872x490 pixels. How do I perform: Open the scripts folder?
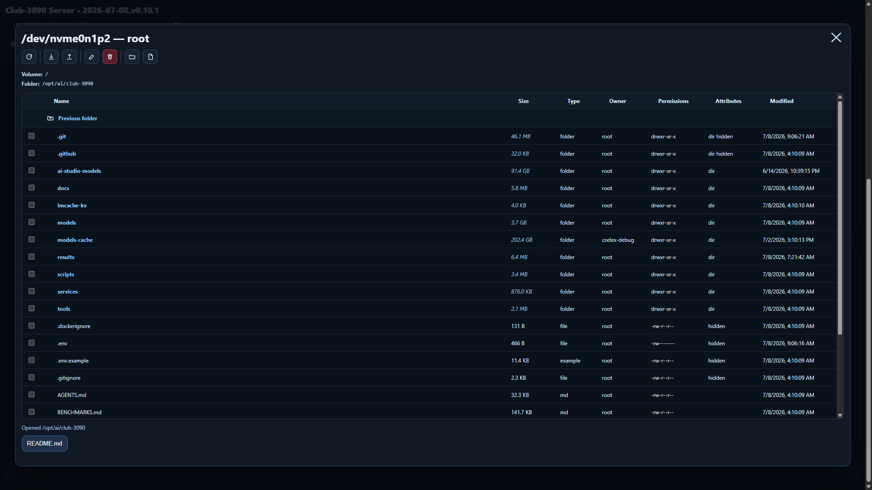click(x=66, y=274)
